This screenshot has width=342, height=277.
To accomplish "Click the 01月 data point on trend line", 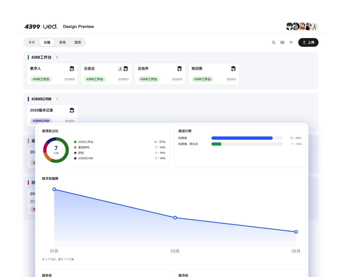I will coord(54,189).
